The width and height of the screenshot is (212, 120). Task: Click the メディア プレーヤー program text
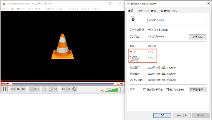tap(156, 36)
